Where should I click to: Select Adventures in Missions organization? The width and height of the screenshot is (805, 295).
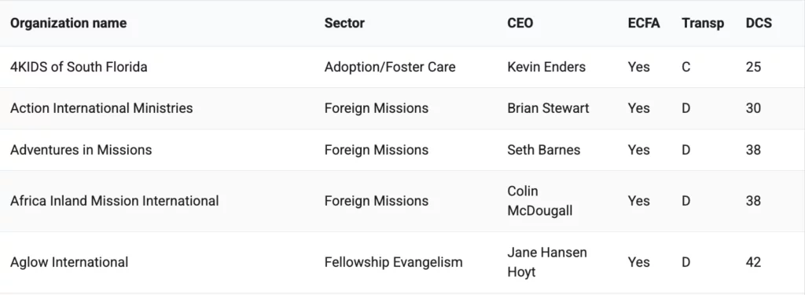coord(81,150)
